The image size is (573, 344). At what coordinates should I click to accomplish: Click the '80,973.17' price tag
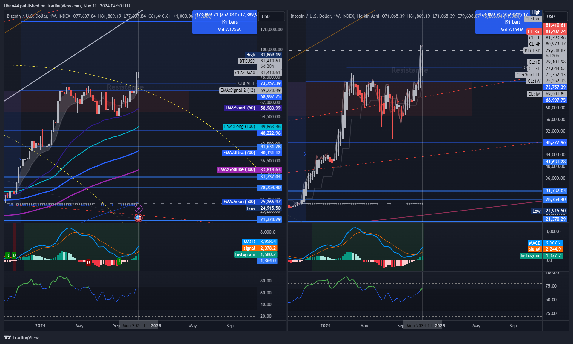coord(555,44)
